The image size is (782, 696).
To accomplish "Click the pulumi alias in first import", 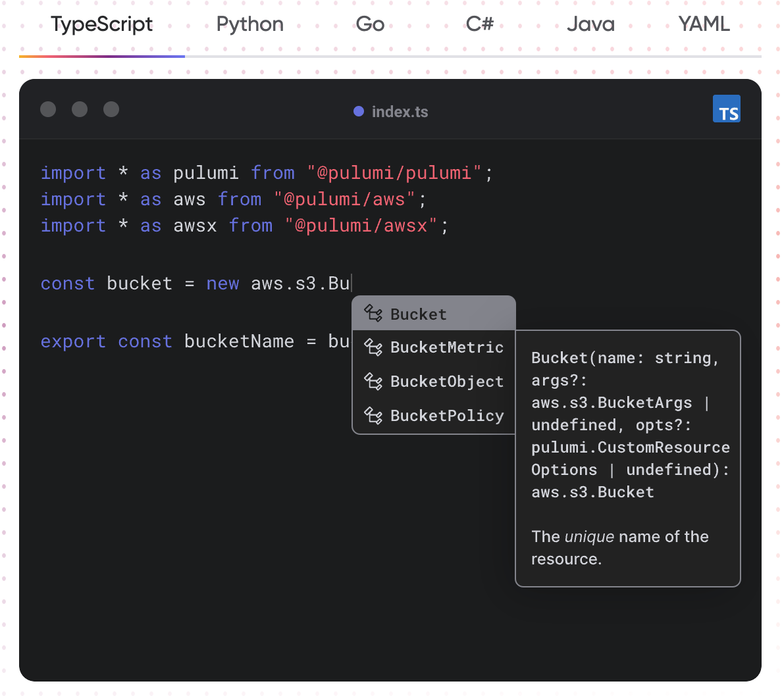I will (206, 173).
